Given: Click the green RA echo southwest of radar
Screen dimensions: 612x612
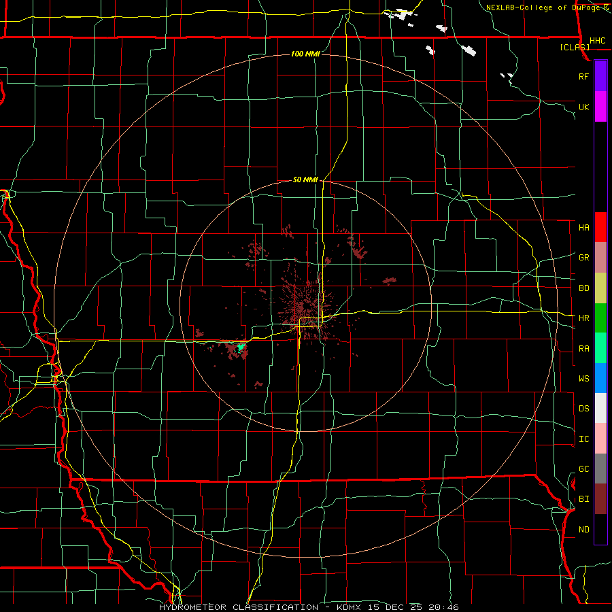Looking at the screenshot, I should pyautogui.click(x=241, y=347).
